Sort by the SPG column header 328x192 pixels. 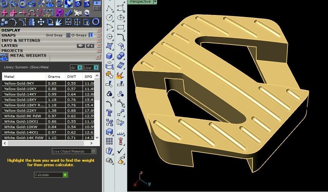pyautogui.click(x=88, y=76)
